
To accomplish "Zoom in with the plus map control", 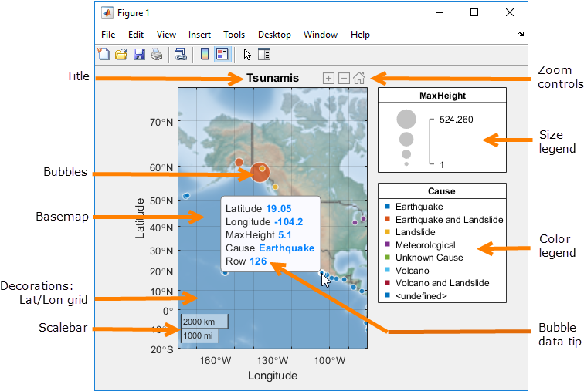I will click(328, 79).
